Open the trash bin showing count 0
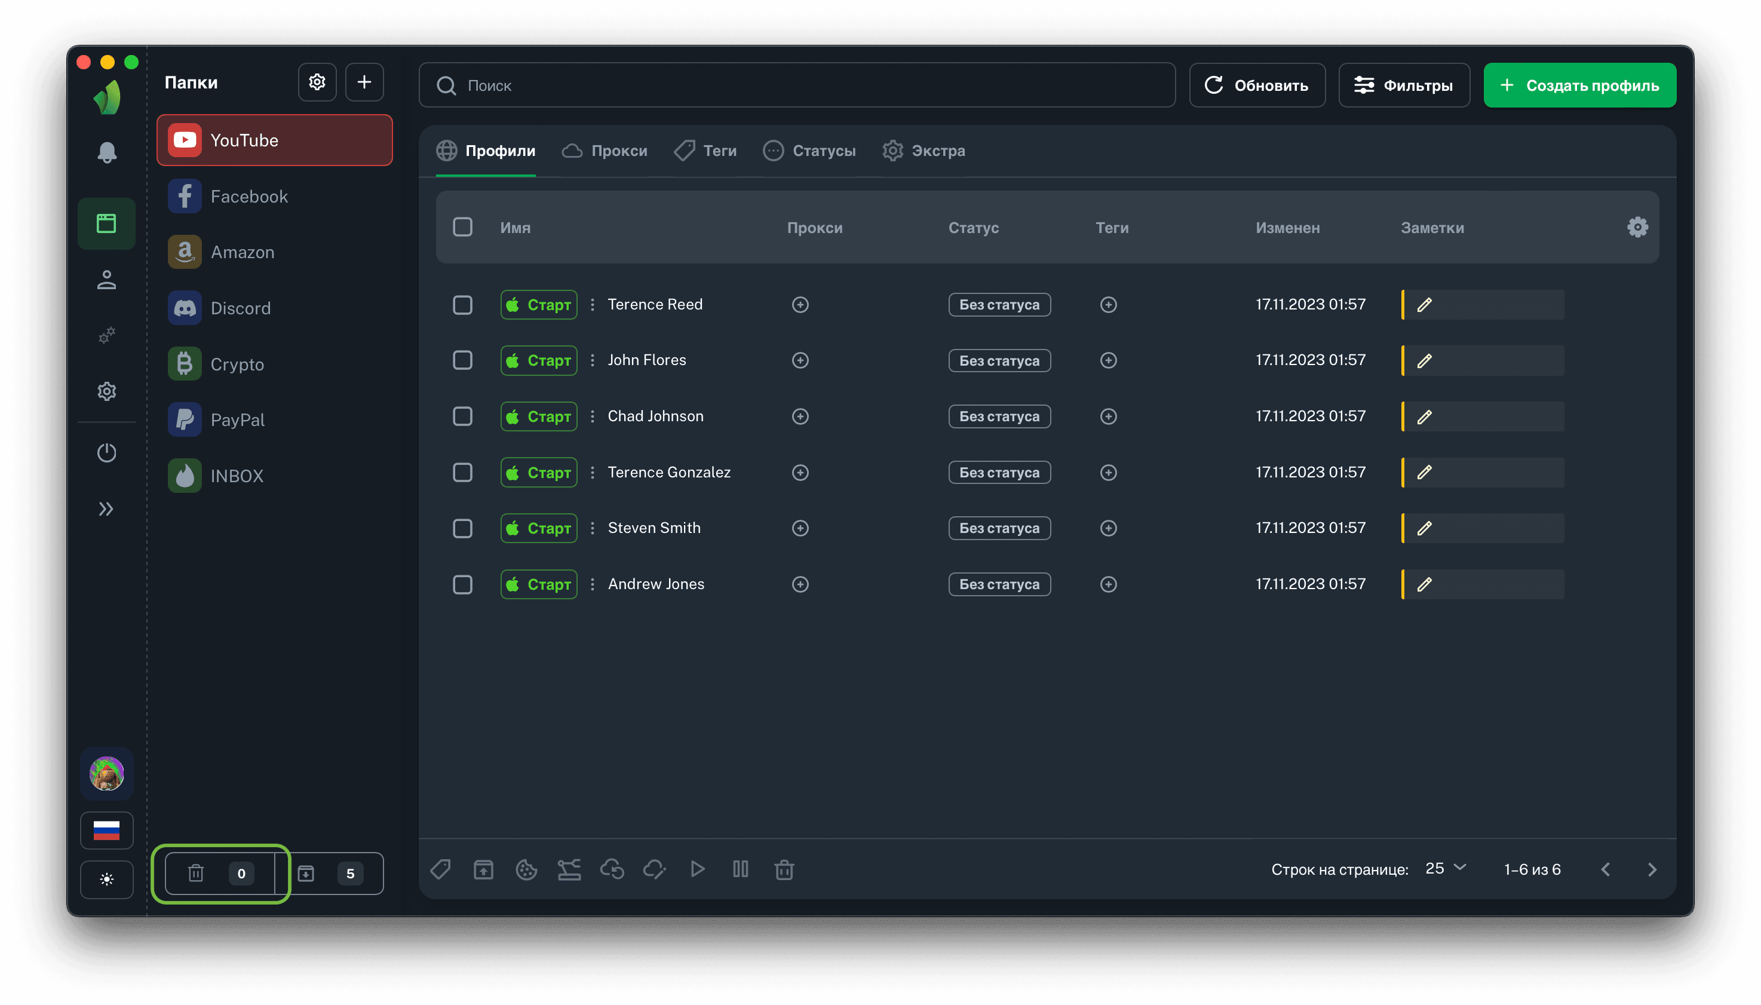 [x=219, y=873]
